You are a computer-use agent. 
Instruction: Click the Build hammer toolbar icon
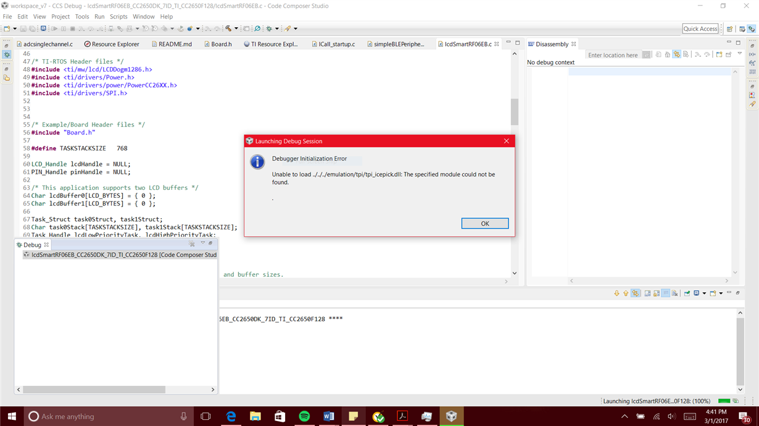tap(228, 28)
